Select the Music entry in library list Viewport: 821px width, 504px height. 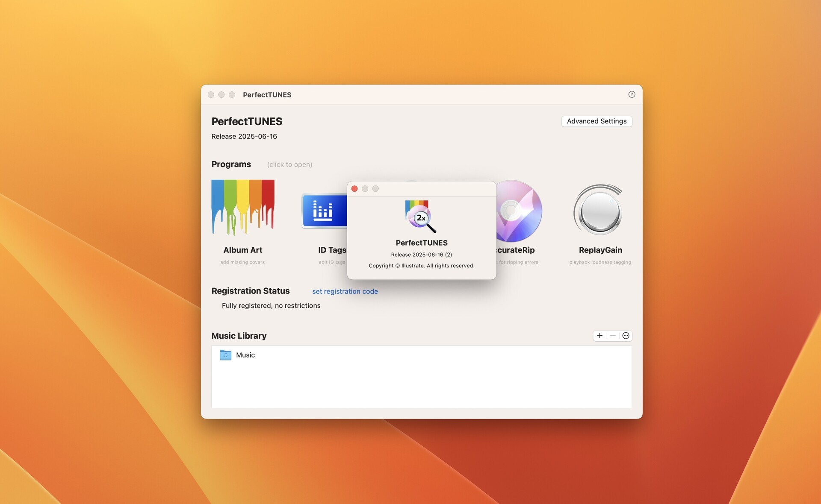(x=245, y=355)
